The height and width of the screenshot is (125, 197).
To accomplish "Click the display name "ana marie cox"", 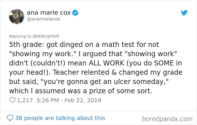I will [x=48, y=13].
